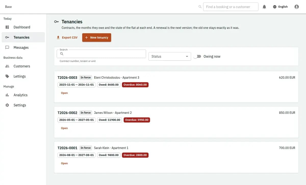Go to Dashboard in sidebar

(23, 27)
